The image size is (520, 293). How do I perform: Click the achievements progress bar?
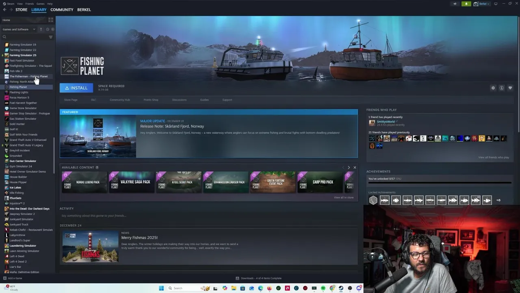pos(440,183)
